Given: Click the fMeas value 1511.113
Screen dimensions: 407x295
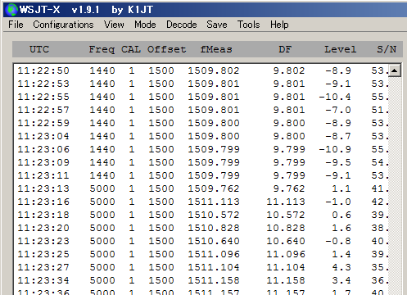Looking at the screenshot, I should tap(214, 202).
